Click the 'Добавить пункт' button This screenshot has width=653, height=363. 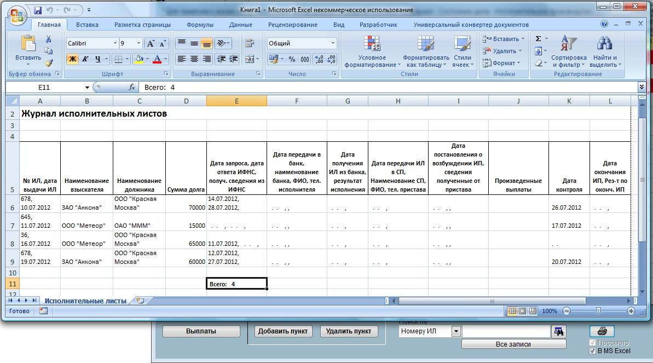click(x=283, y=331)
